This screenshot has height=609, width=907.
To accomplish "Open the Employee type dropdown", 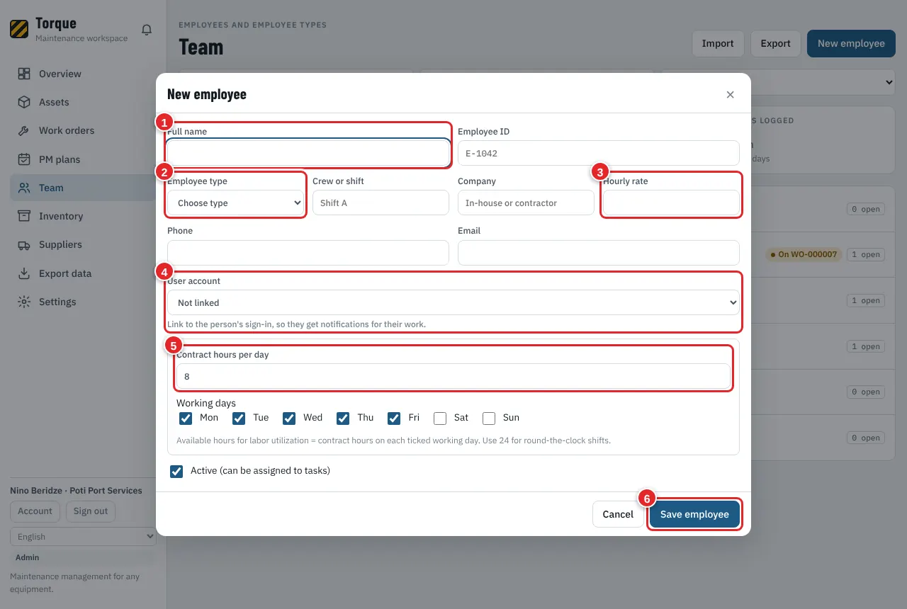I will [x=237, y=203].
